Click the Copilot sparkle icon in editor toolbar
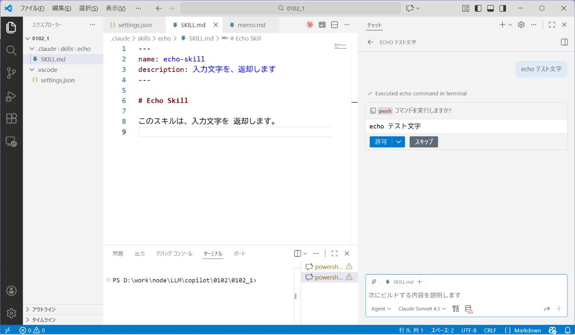Image resolution: width=575 pixels, height=335 pixels. (310, 25)
